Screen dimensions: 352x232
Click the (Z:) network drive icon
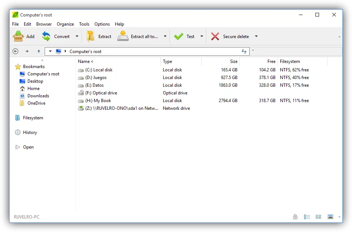pos(81,108)
